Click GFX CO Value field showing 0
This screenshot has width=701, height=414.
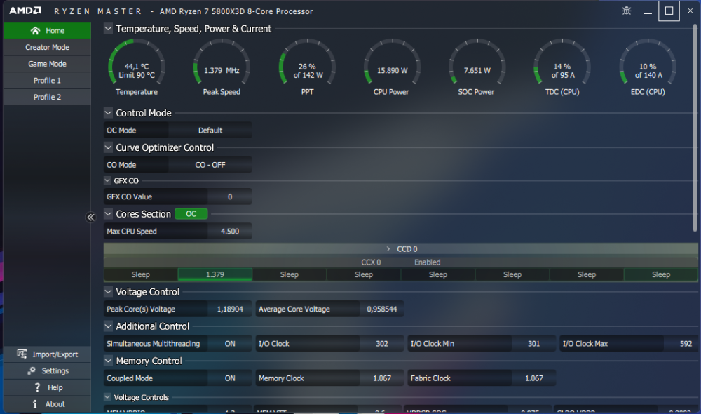pyautogui.click(x=230, y=196)
